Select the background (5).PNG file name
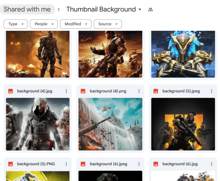 click(36, 164)
